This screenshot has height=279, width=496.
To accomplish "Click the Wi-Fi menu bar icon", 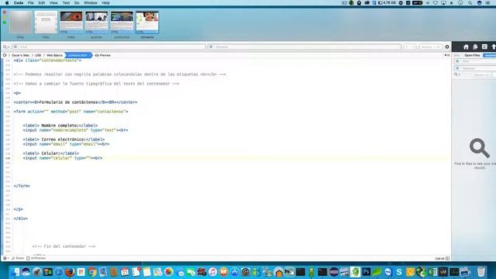I will tap(436, 3).
